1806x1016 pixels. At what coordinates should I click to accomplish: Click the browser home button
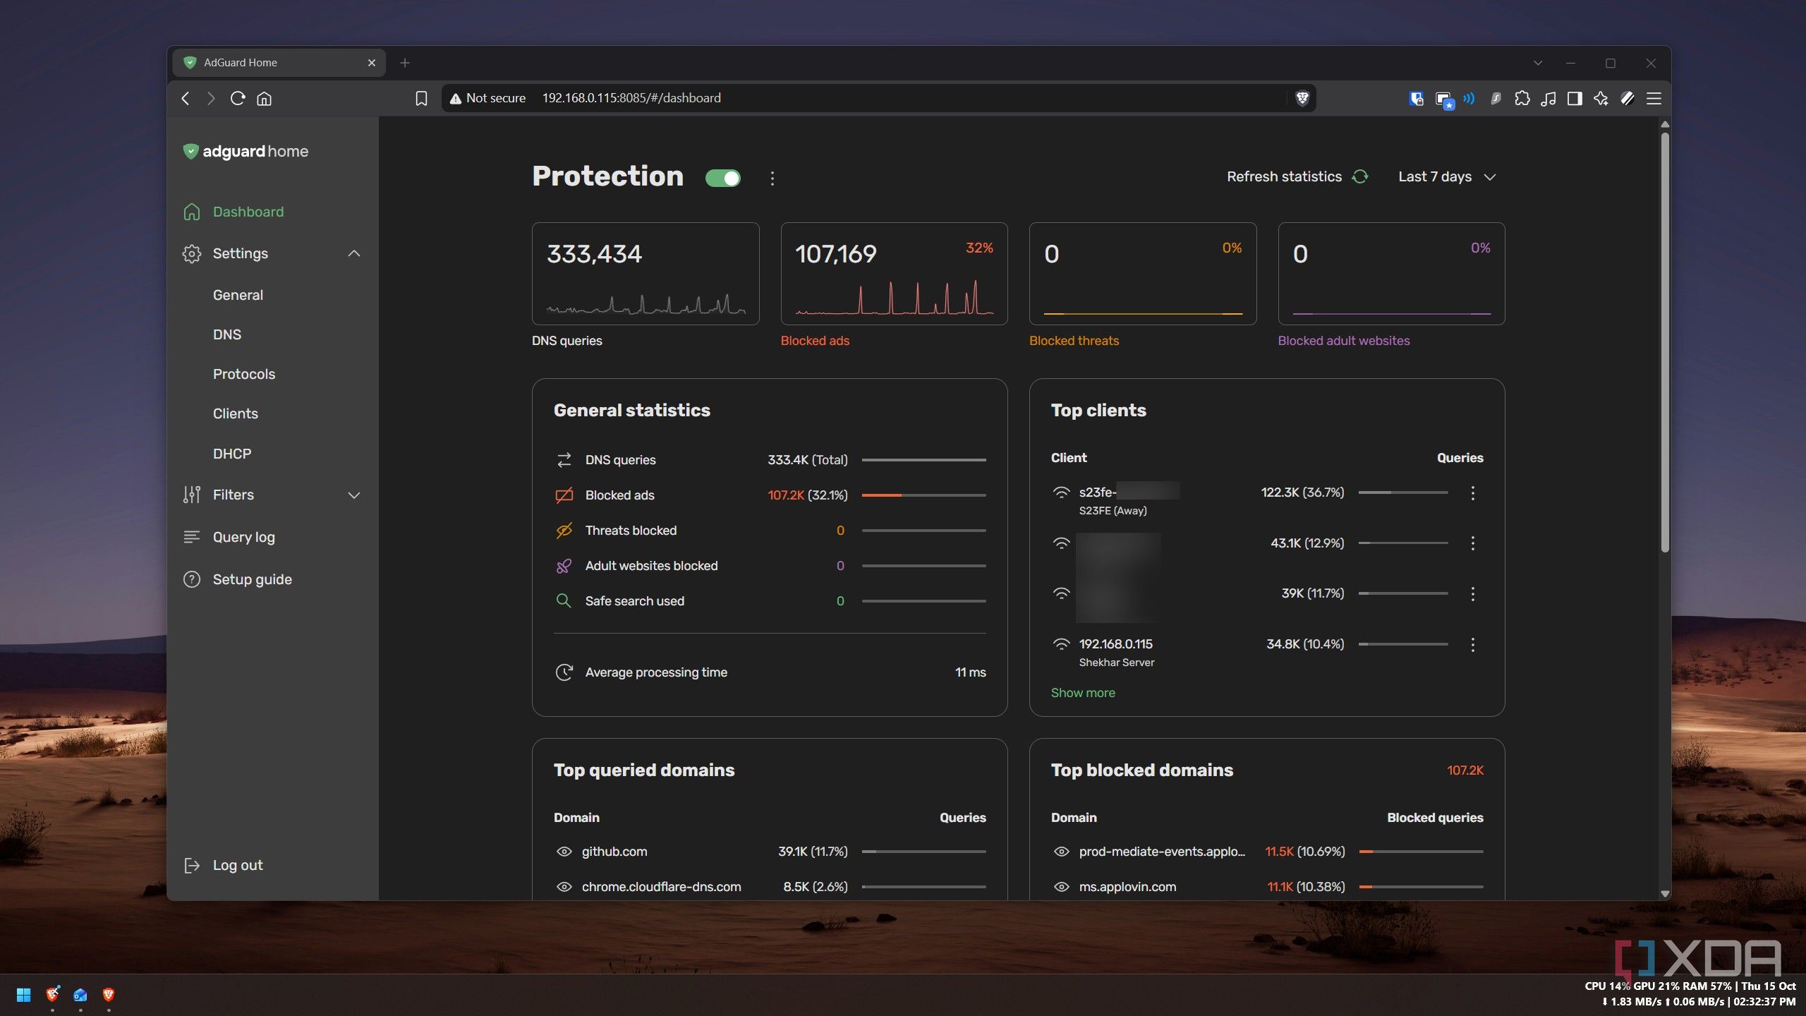pyautogui.click(x=264, y=98)
